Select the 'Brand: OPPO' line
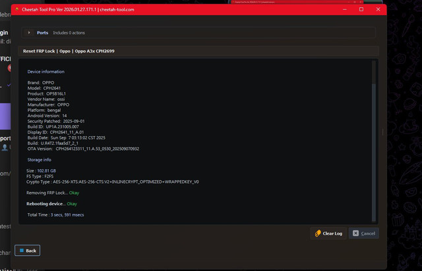 [41, 83]
